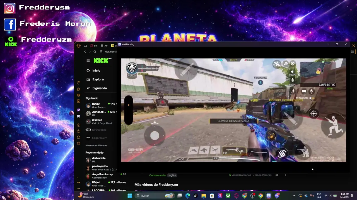
Task: Tap the game settings gear icon
Action: [293, 64]
